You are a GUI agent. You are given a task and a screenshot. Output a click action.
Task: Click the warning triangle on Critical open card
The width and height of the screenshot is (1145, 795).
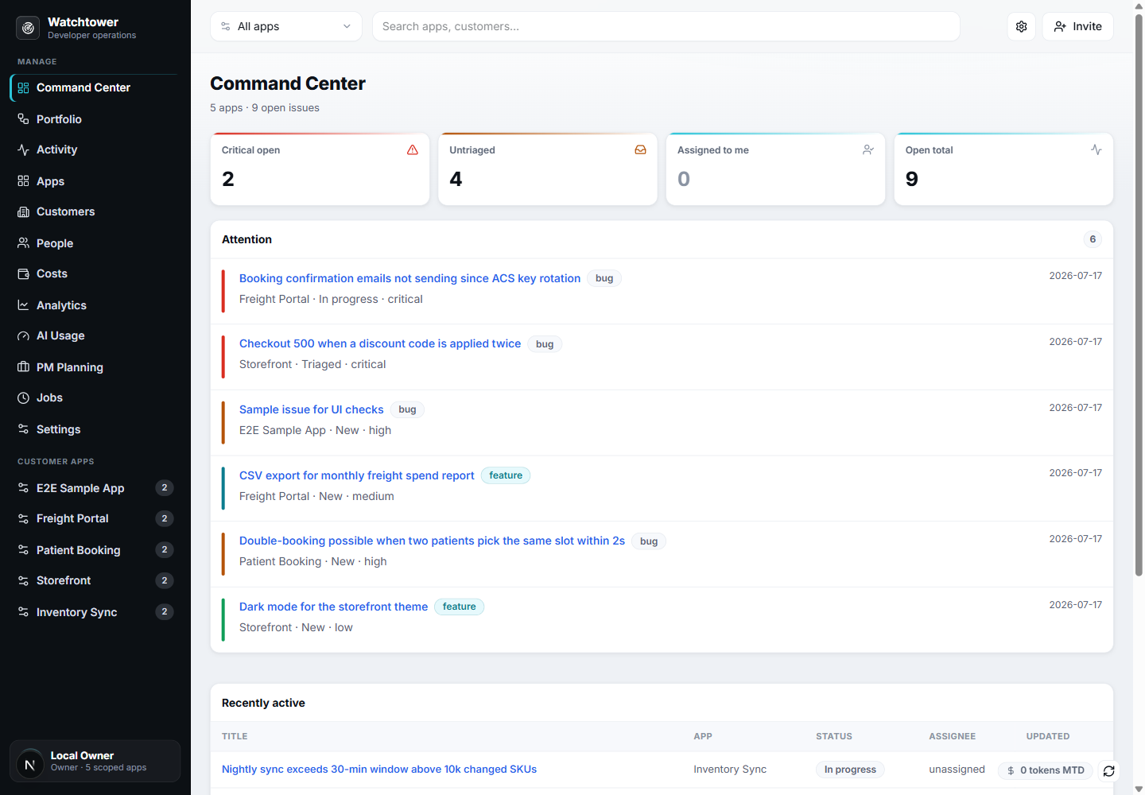(413, 149)
